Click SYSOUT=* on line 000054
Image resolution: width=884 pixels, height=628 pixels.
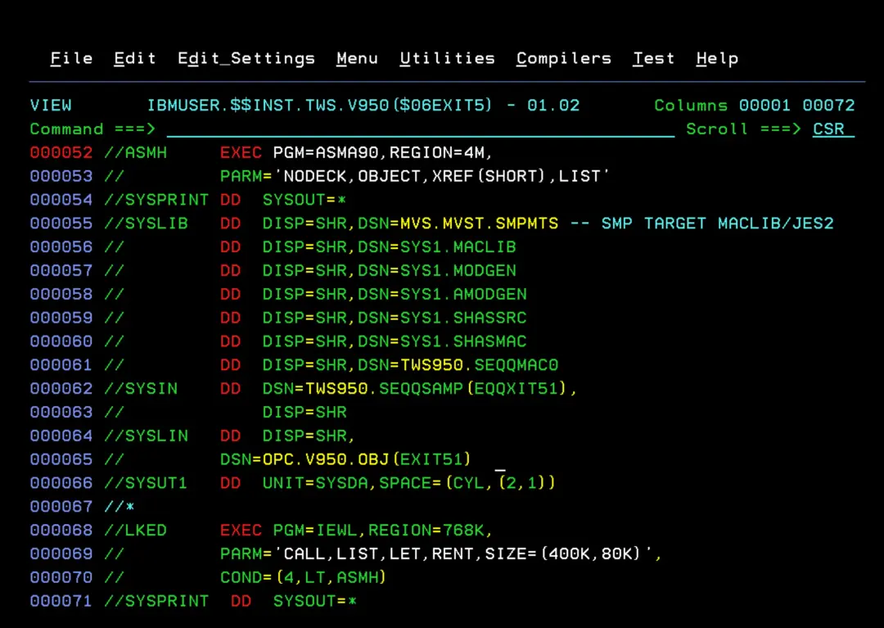pyautogui.click(x=304, y=200)
